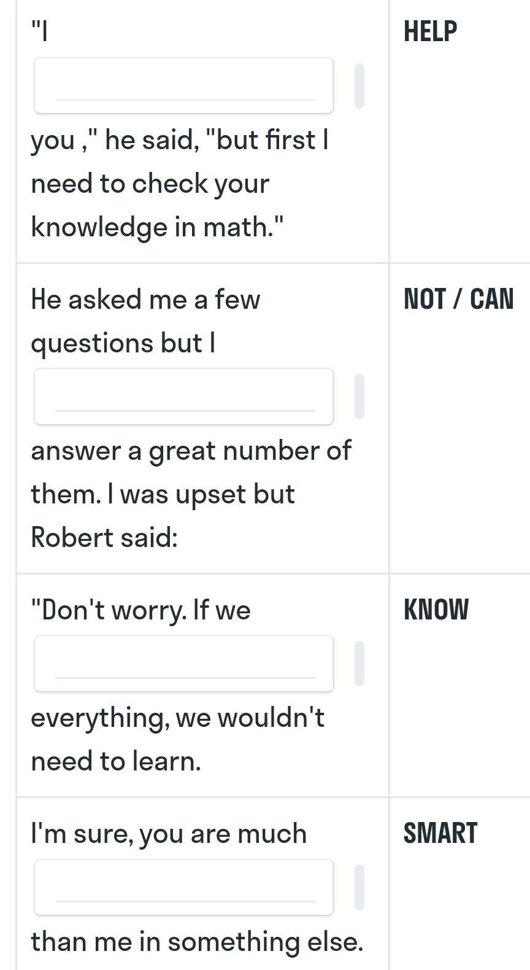Click the text "everything, we wouldn't"
Screen dimensions: 530x970
178,718
